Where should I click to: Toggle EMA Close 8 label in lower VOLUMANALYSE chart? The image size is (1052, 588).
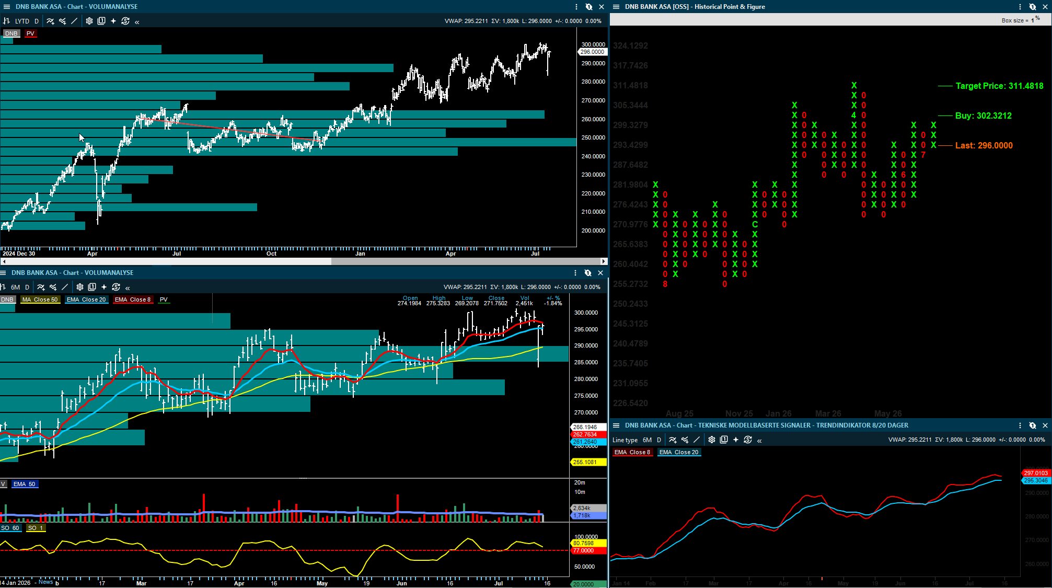pos(133,299)
